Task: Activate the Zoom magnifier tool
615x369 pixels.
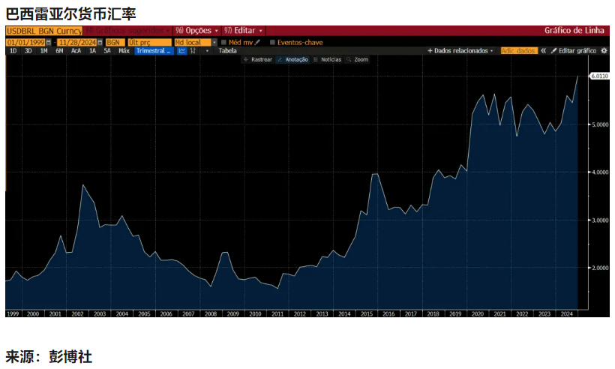Action: 358,59
